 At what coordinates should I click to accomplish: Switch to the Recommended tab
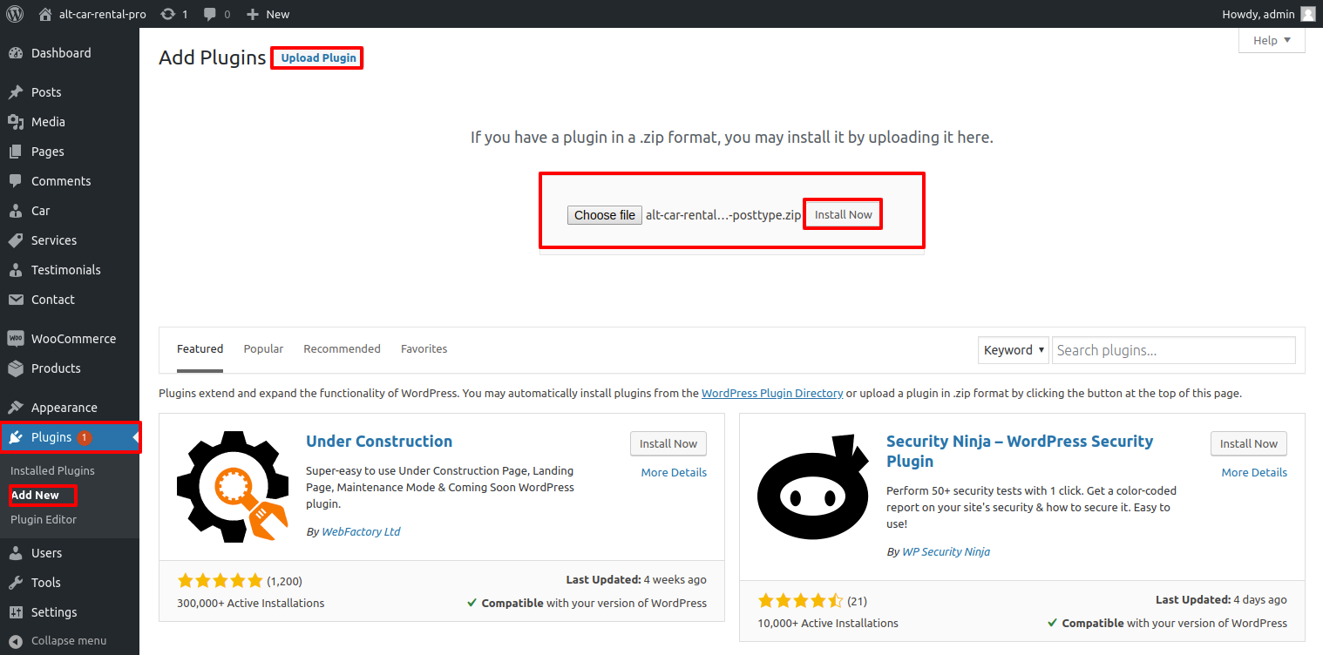coord(342,348)
